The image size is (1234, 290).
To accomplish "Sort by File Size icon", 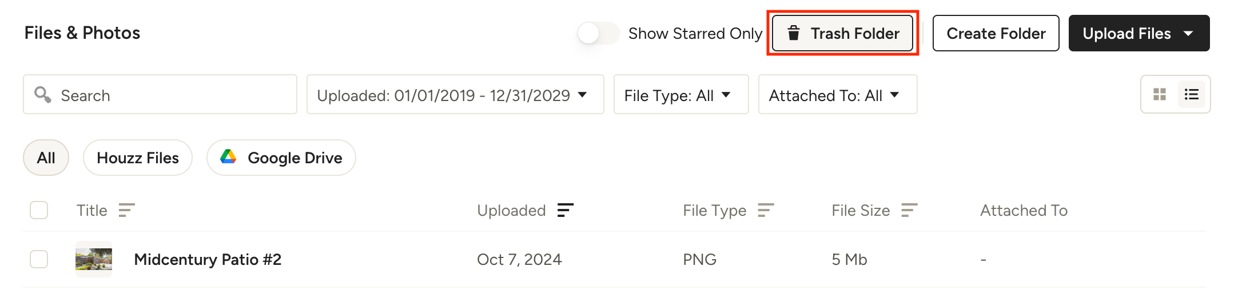I will pos(909,211).
